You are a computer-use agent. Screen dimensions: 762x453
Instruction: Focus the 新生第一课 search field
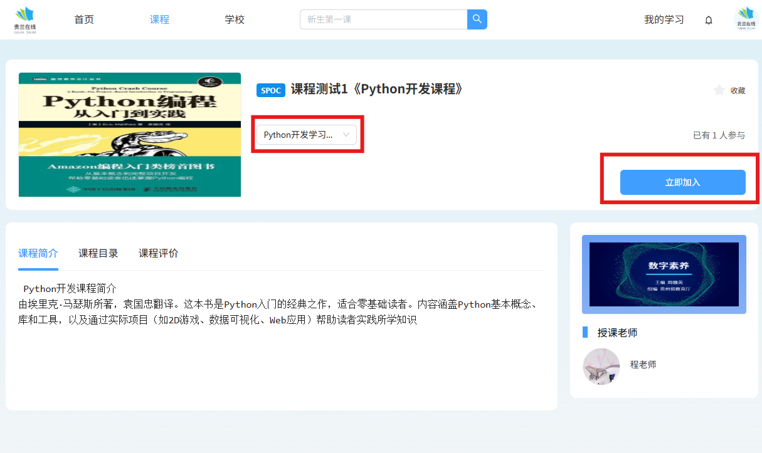click(x=383, y=19)
